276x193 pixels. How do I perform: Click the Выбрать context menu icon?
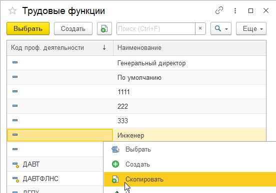click(115, 150)
